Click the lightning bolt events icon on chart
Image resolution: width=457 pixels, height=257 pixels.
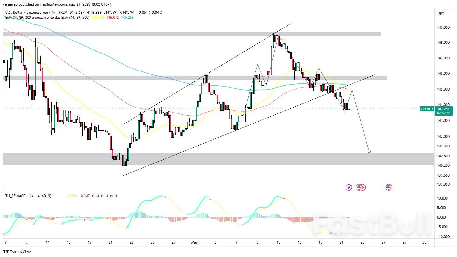(349, 187)
